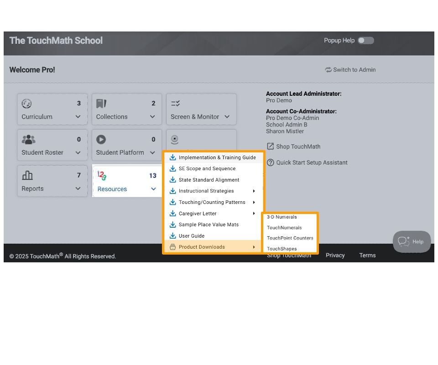Click Product Downloads box icon
438x365 pixels.
(x=173, y=247)
